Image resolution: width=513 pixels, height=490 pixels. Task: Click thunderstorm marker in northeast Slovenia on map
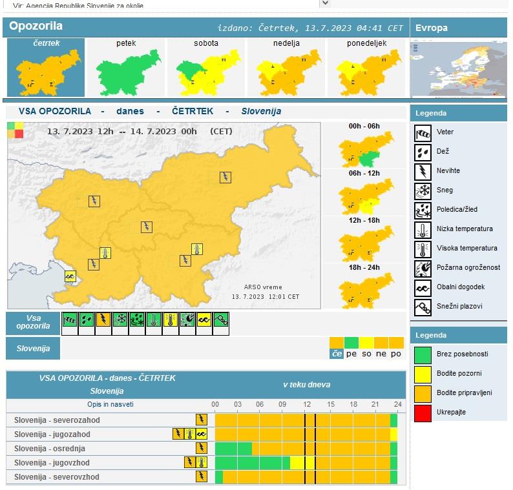tap(225, 177)
